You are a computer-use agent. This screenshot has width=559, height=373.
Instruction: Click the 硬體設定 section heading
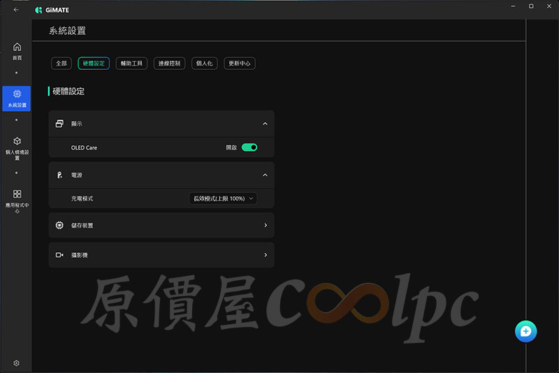pos(68,92)
